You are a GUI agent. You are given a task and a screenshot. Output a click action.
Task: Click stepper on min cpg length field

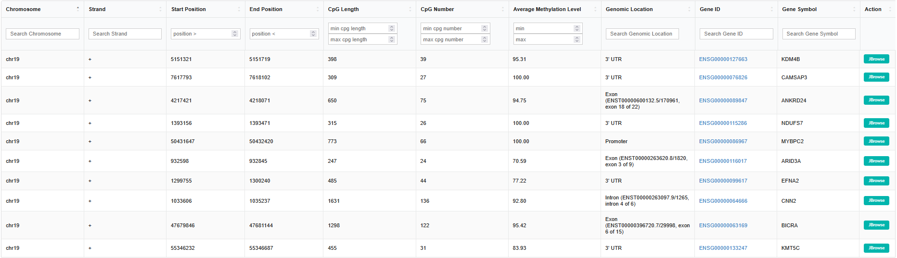(x=392, y=28)
